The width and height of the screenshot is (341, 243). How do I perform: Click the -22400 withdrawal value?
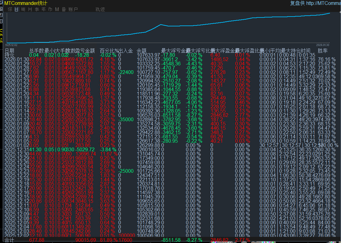pos(126,72)
